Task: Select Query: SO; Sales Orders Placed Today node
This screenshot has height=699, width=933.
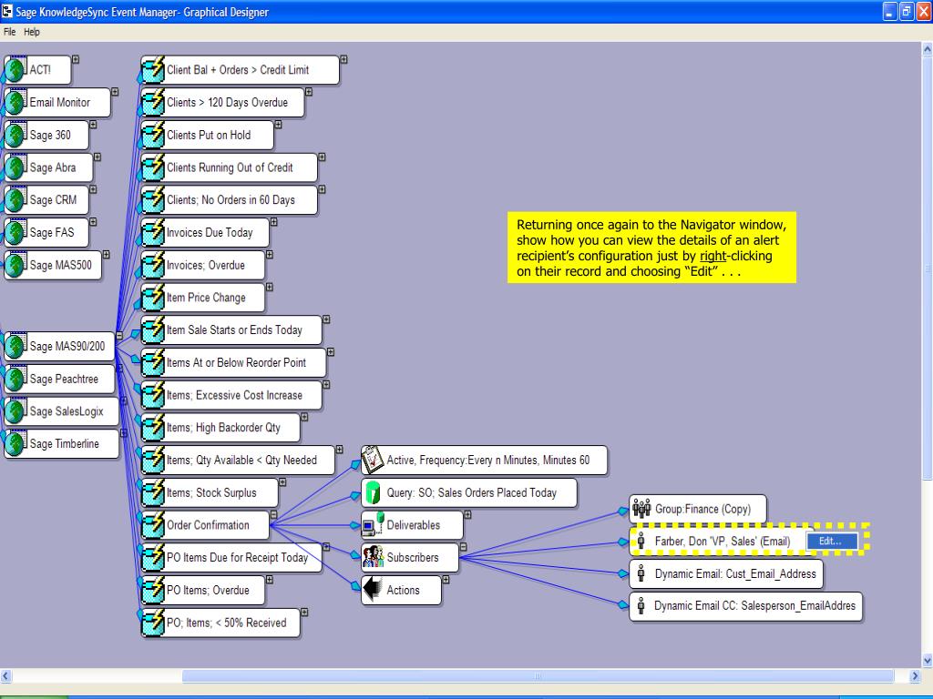Action: [x=469, y=492]
